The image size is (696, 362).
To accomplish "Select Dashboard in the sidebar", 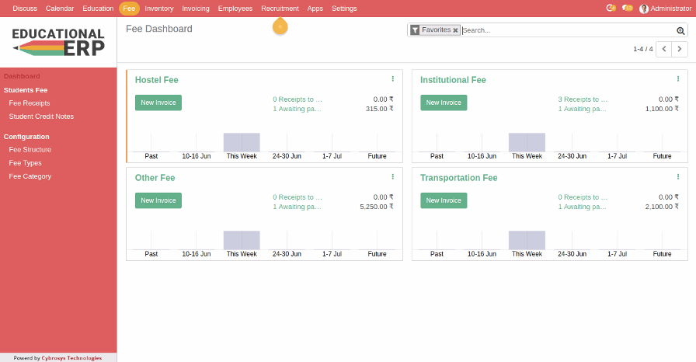I will click(22, 76).
